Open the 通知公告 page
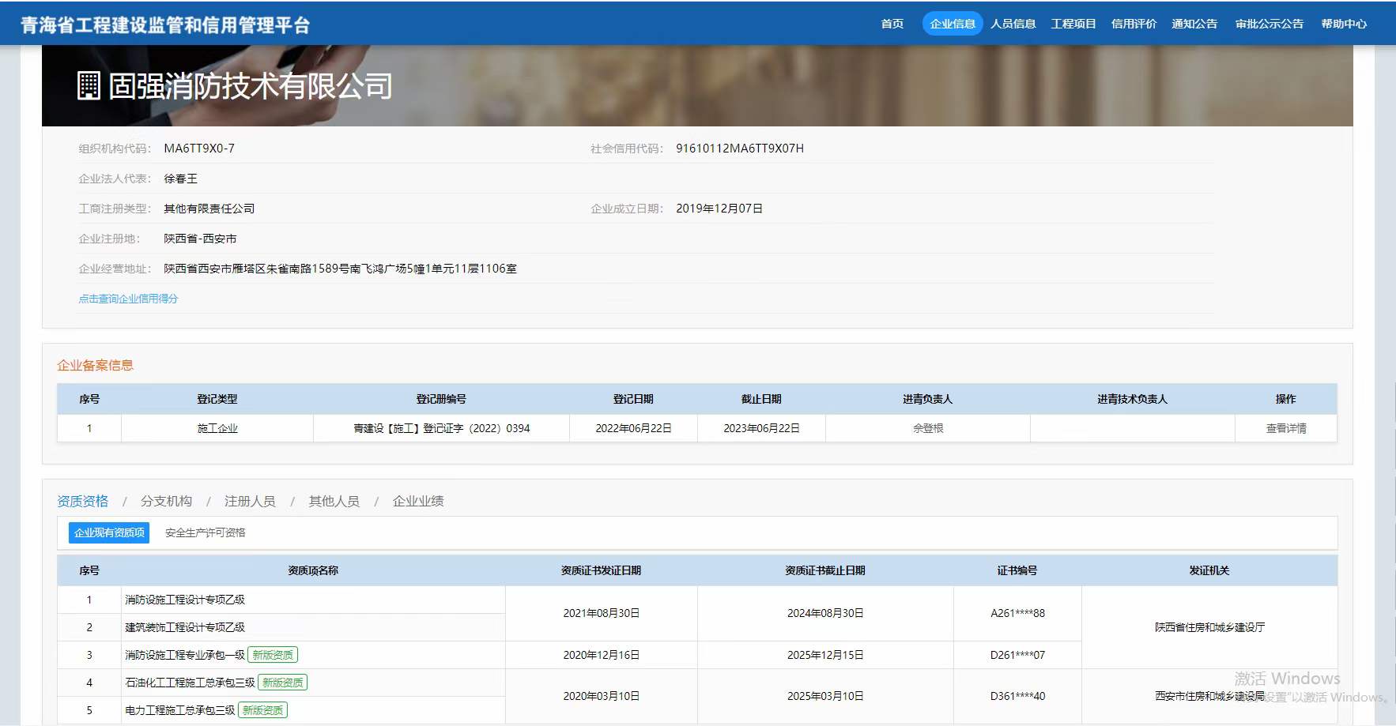The width and height of the screenshot is (1396, 726). pyautogui.click(x=1194, y=24)
